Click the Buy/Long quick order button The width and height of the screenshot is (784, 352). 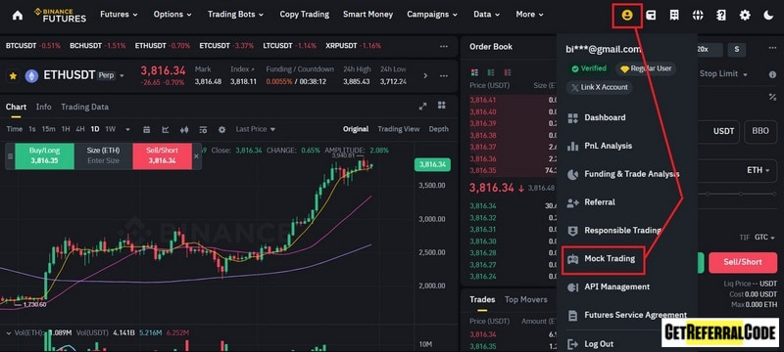[x=44, y=155]
